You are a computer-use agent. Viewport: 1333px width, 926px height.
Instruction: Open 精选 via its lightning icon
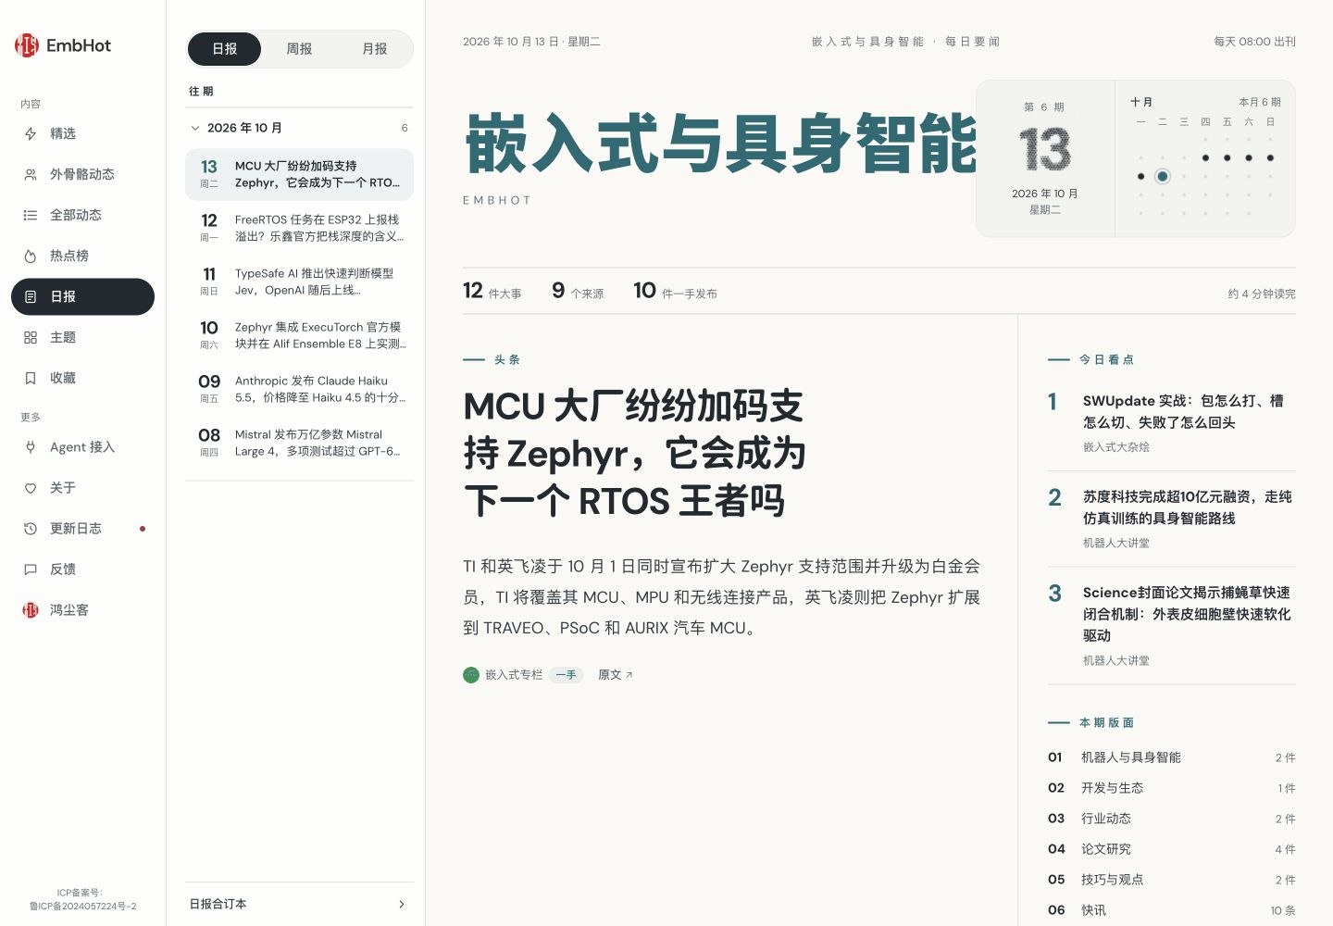click(31, 133)
